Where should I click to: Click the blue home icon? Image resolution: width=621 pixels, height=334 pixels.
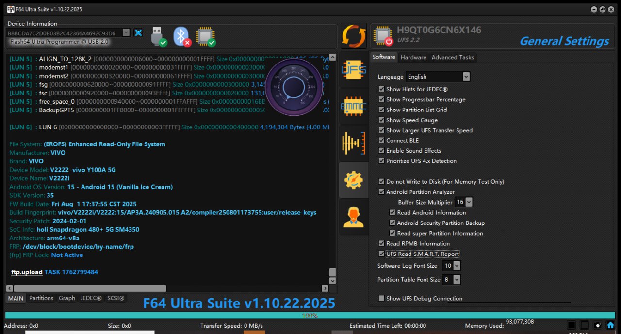(611, 325)
